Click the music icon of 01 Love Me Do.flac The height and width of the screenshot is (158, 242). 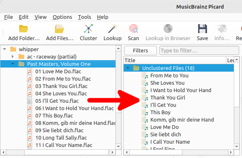point(30,72)
